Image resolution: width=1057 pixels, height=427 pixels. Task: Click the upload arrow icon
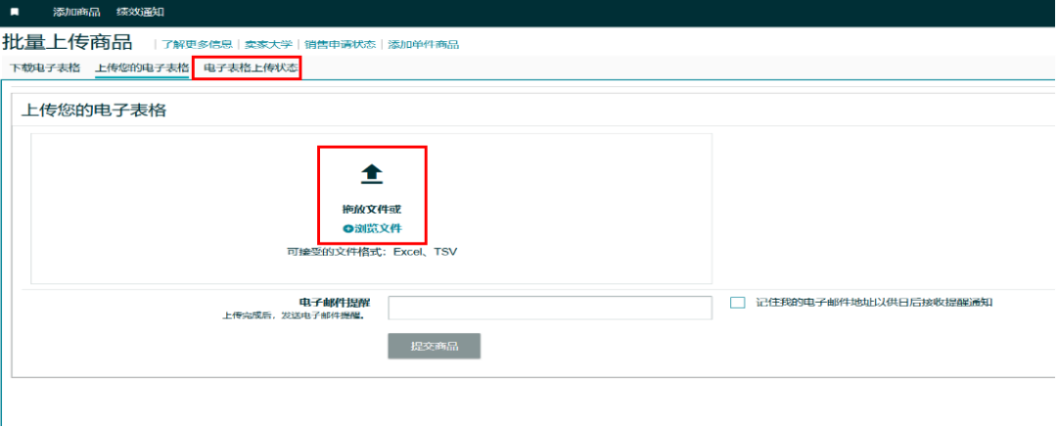click(x=372, y=175)
